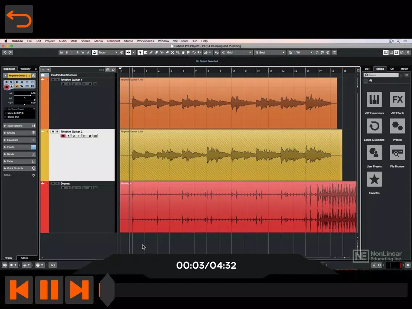
Task: Toggle Show Right Zone button
Action: pos(397,53)
